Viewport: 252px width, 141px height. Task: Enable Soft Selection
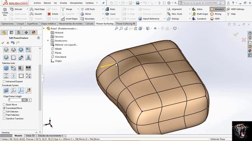point(4,112)
